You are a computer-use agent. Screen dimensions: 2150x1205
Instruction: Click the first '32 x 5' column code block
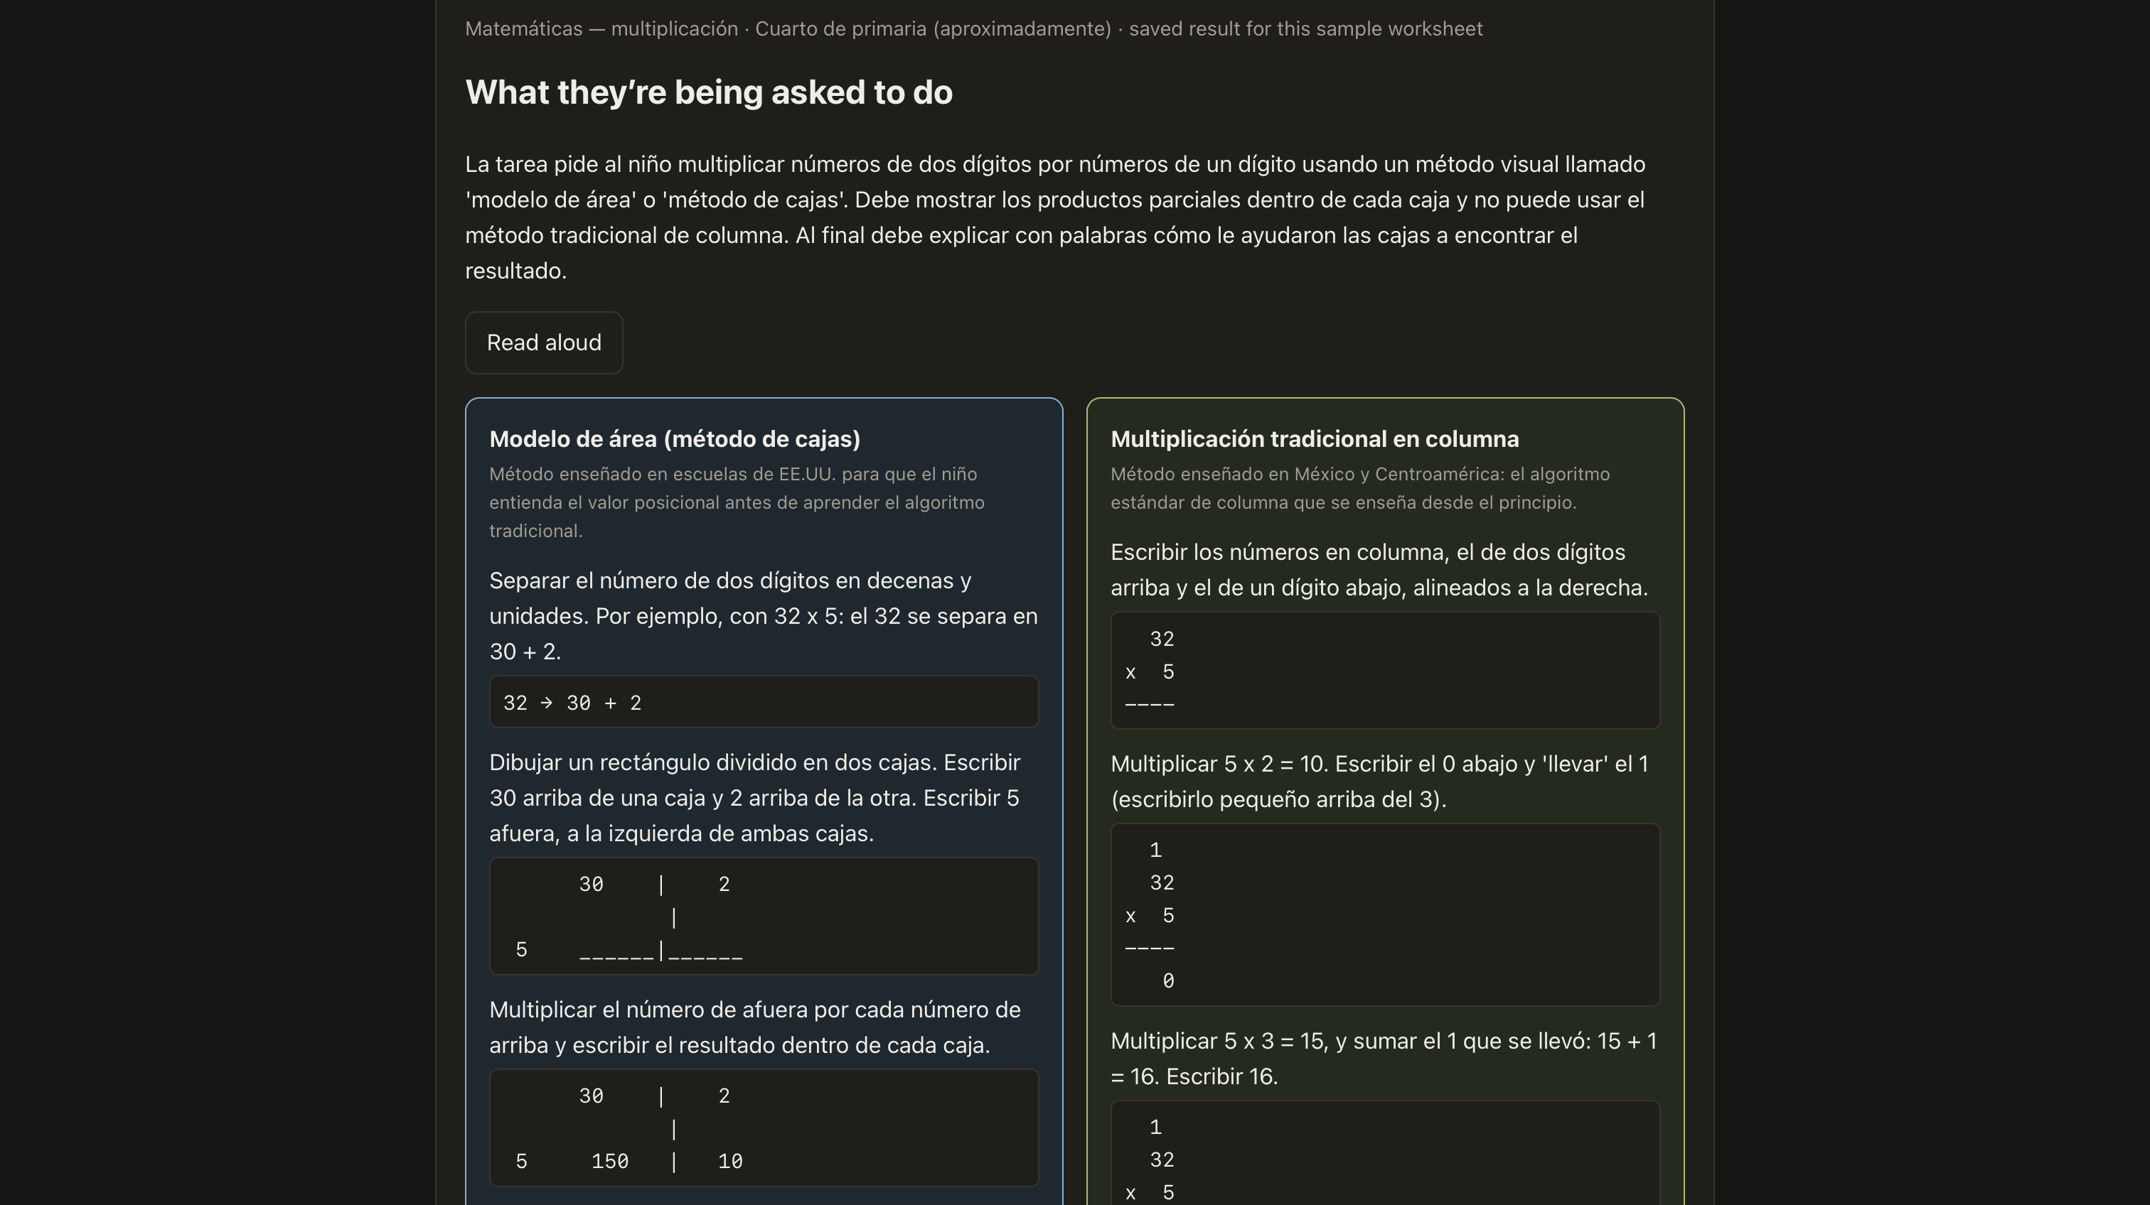1385,671
